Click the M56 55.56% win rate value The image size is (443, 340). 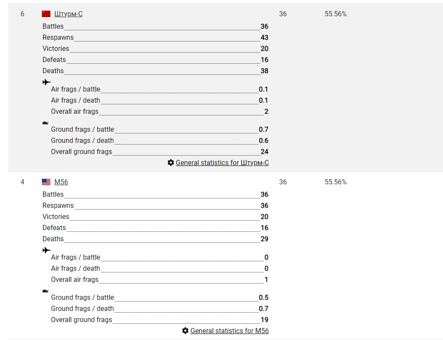[336, 182]
